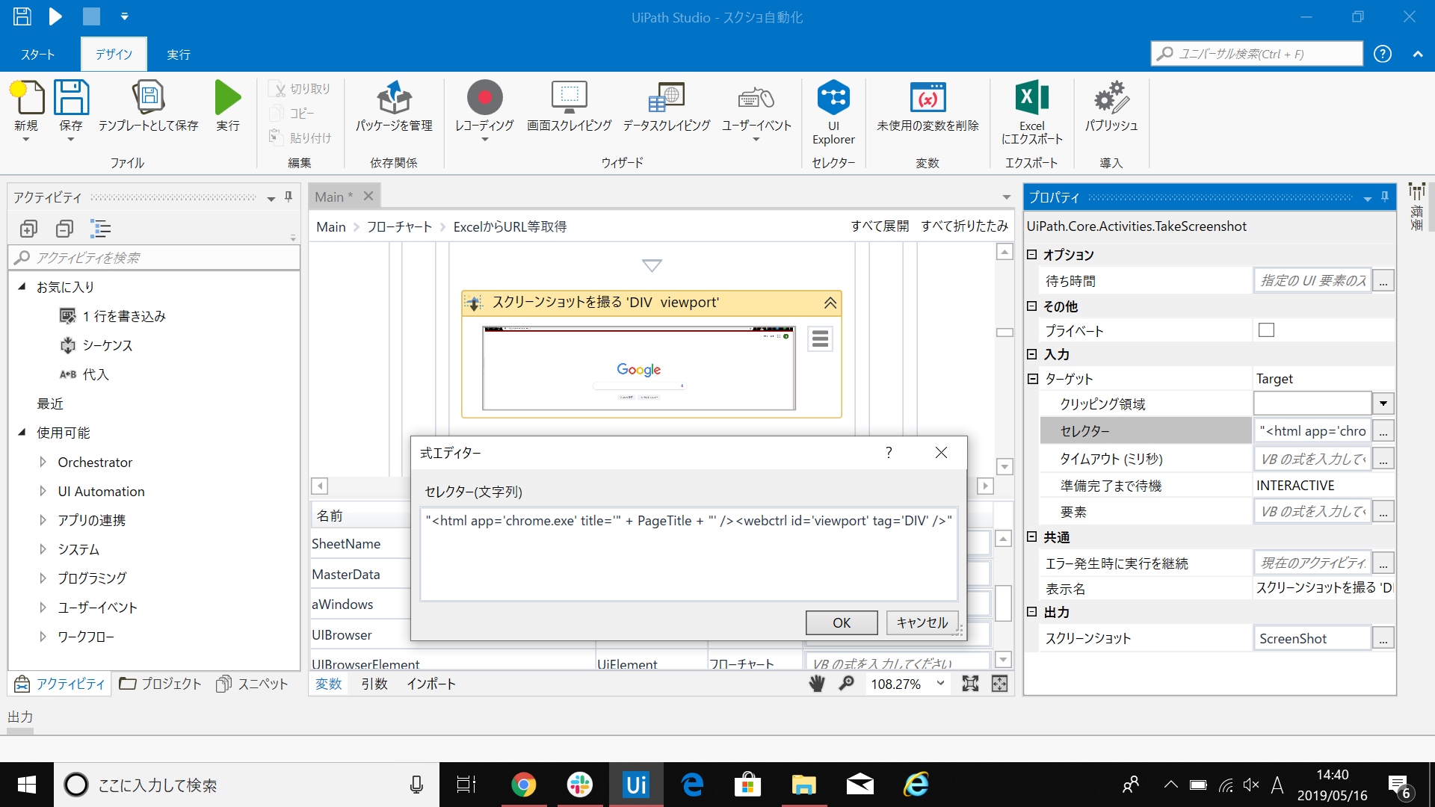Collapse the Screenshot activity with chevron

click(x=830, y=303)
